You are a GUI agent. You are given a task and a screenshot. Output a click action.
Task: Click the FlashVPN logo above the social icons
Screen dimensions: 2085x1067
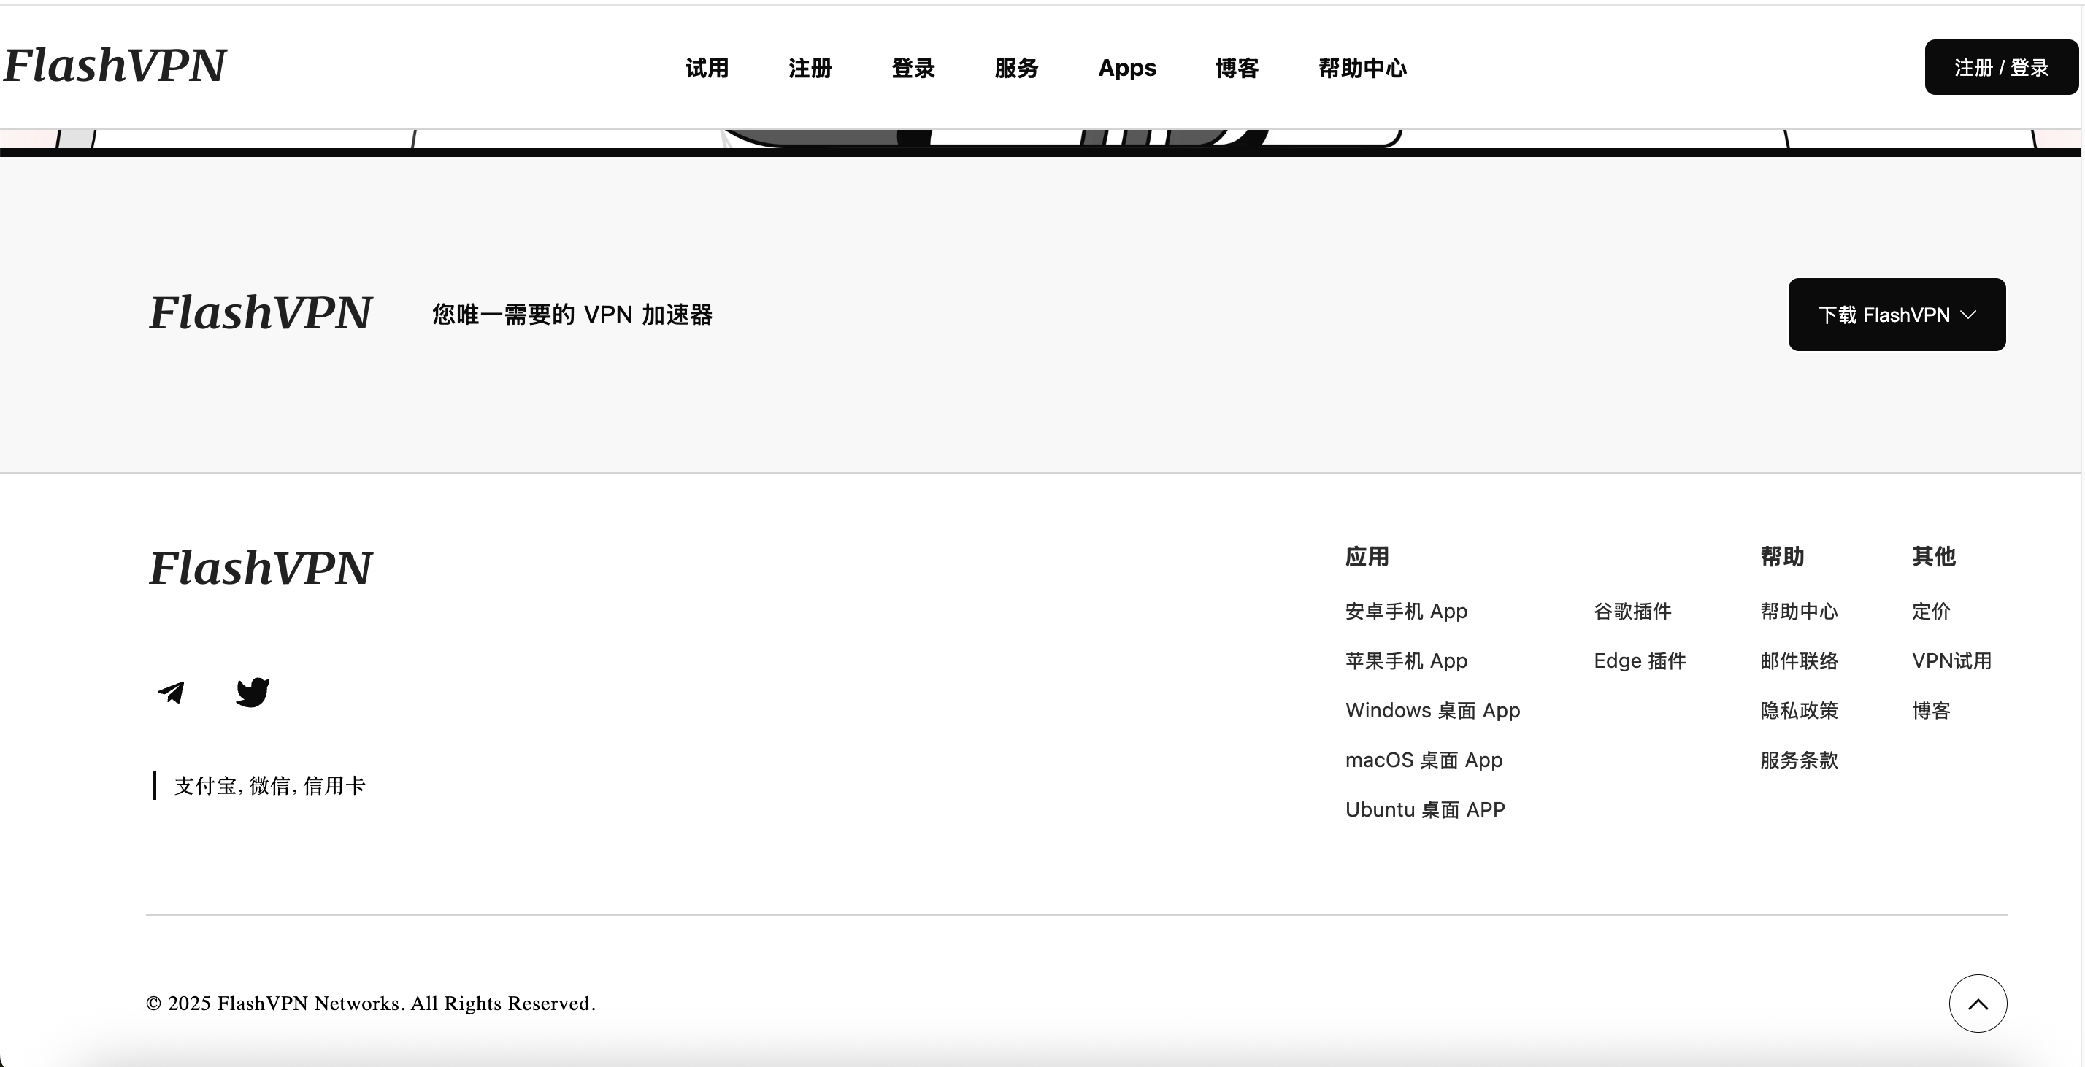click(x=261, y=568)
